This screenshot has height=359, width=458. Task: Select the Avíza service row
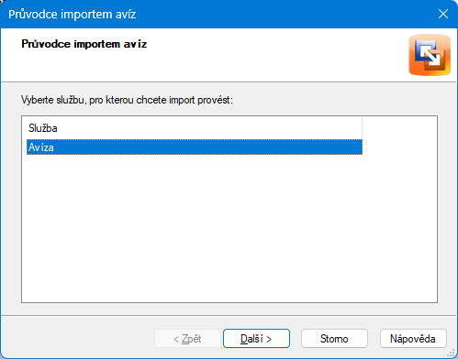(195, 147)
